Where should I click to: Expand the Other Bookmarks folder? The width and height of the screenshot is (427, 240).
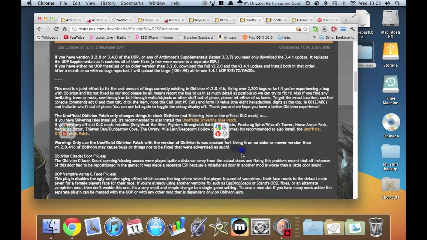pyautogui.click(x=336, y=37)
